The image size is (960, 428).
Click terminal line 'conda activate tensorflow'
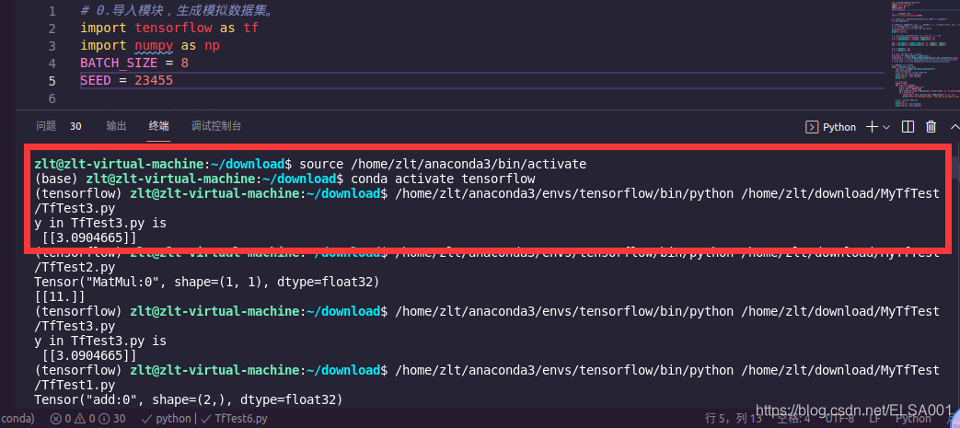pyautogui.click(x=444, y=179)
